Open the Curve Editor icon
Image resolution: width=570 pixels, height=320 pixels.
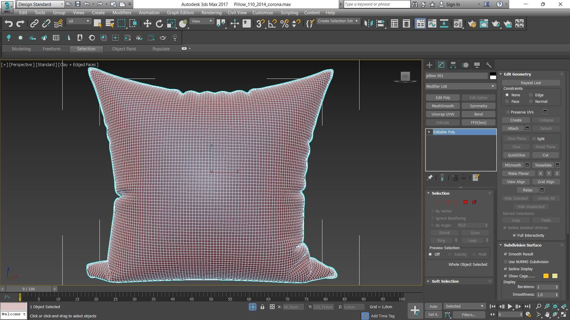coord(432,24)
